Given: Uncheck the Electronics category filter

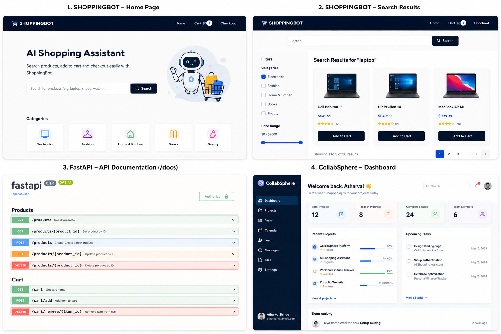Looking at the screenshot, I should click(263, 77).
